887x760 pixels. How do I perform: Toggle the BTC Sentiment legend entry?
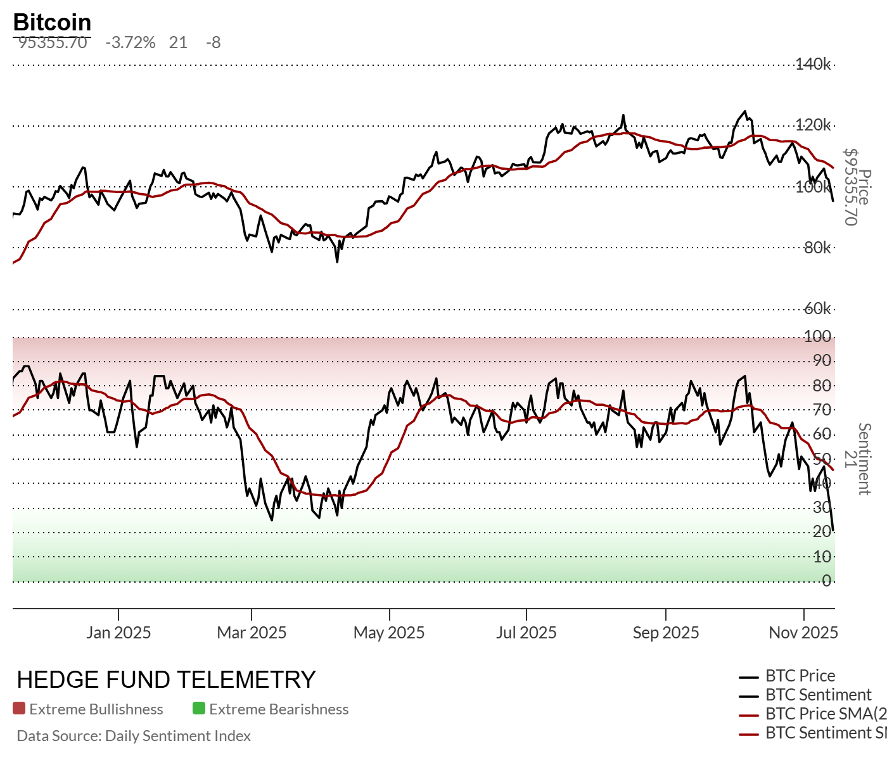coord(818,695)
